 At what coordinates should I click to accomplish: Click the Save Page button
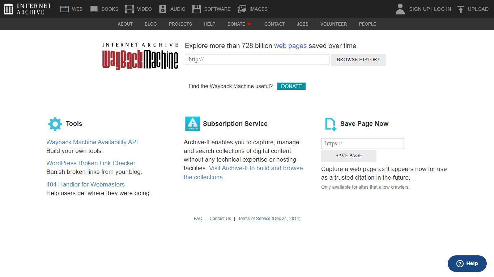pos(349,156)
